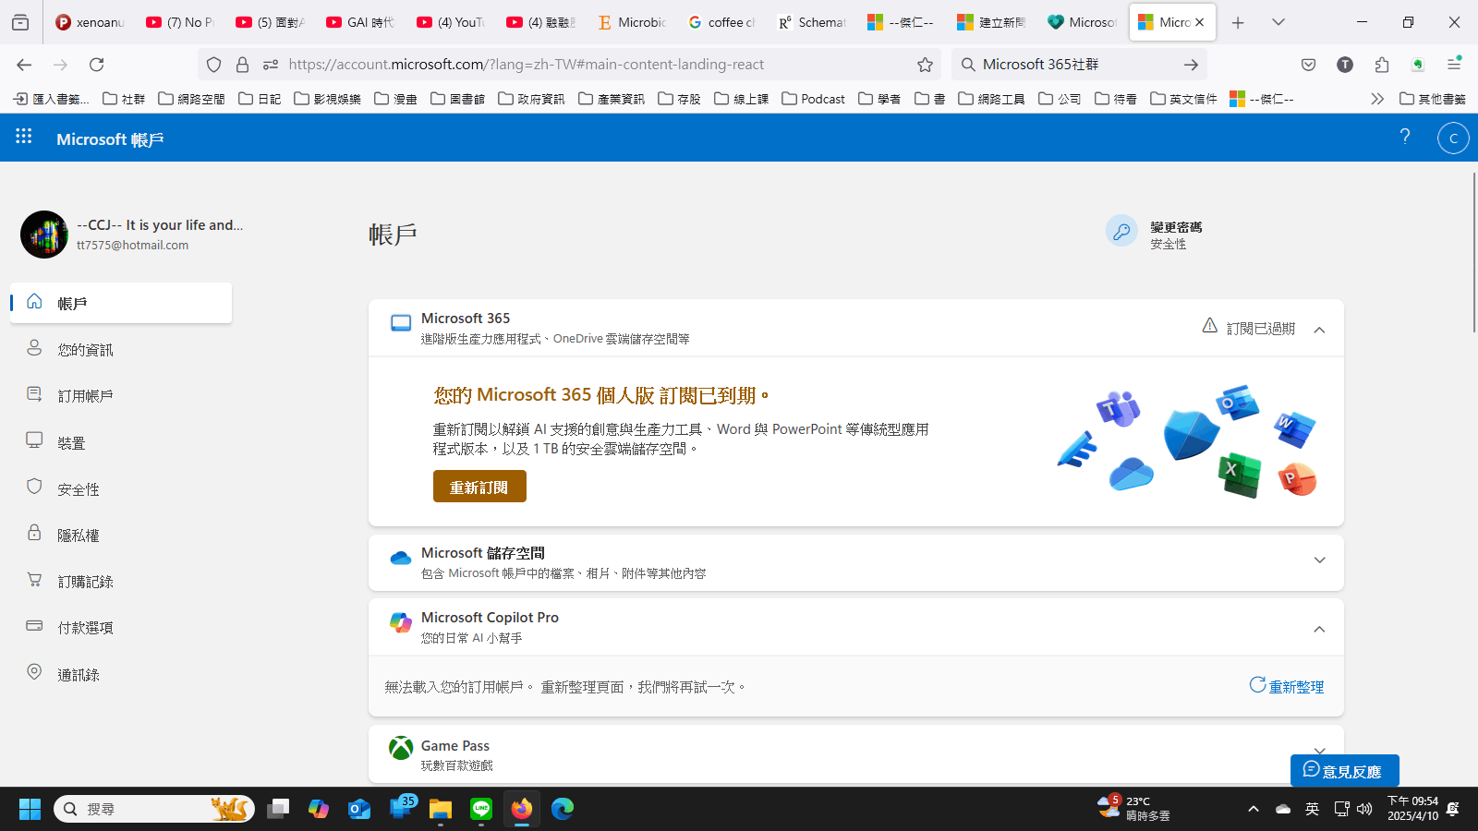1478x831 pixels.
Task: Click the Firefox back arrow
Action: [x=24, y=65]
